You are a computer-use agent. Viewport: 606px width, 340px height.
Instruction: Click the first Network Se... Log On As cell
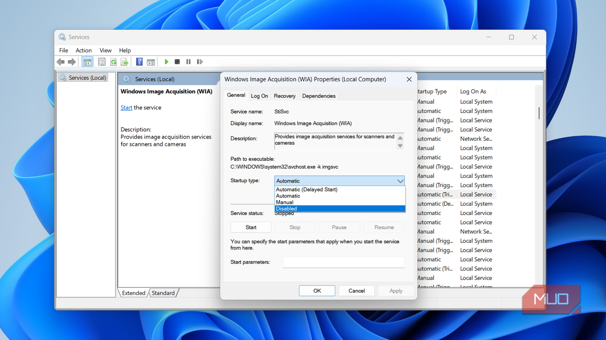click(476, 139)
